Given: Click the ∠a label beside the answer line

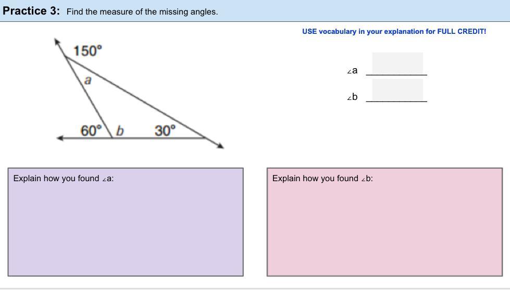Looking at the screenshot, I should [x=353, y=70].
